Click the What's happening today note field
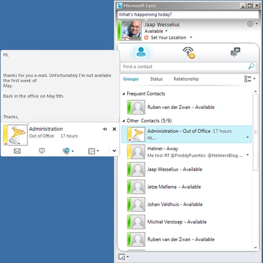Image resolution: width=263 pixels, height=263 pixels. tap(188, 15)
